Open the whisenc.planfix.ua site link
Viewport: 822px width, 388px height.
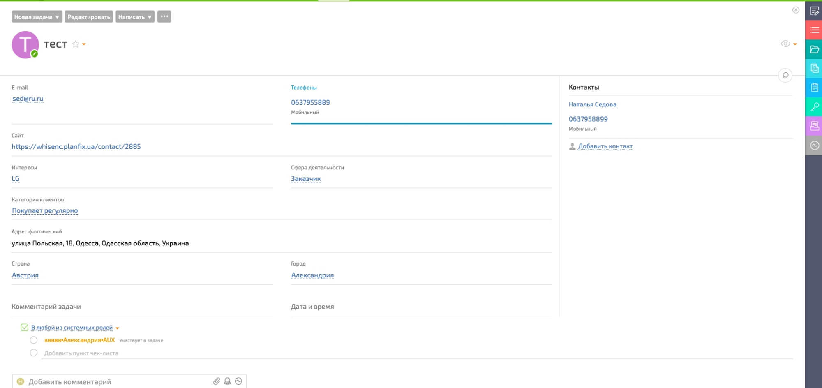tap(76, 147)
